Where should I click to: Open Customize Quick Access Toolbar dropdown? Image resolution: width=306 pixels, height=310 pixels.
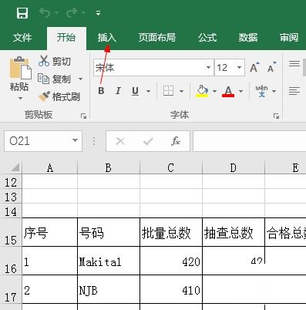tap(98, 13)
